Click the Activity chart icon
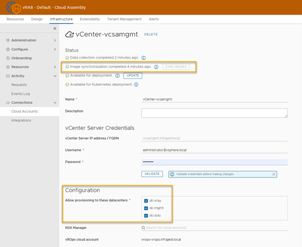 (8, 76)
